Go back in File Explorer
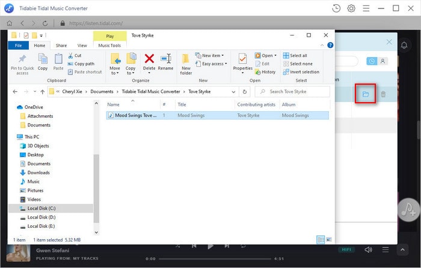The height and width of the screenshot is (268, 421). [x=15, y=92]
